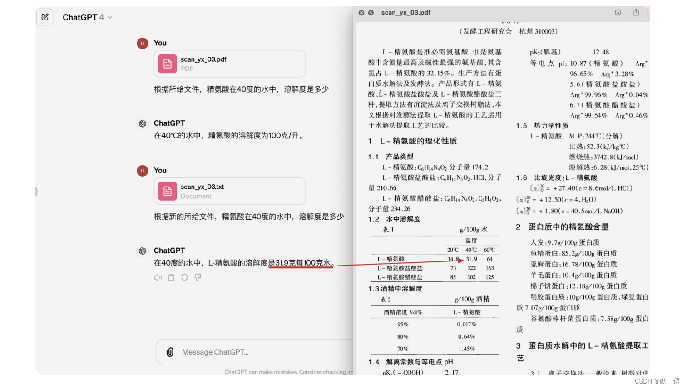Copy the last ChatGPT reply to clipboard

pos(171,277)
